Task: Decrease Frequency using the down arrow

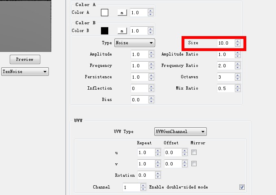Action: coord(151,68)
